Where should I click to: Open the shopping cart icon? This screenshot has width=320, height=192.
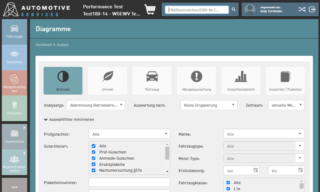(x=150, y=10)
